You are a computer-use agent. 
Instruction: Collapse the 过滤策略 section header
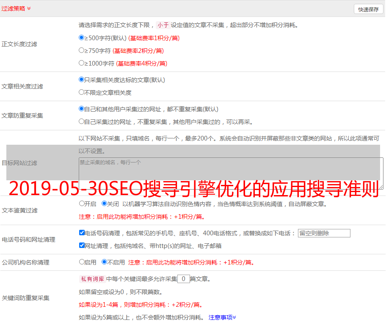[16, 8]
